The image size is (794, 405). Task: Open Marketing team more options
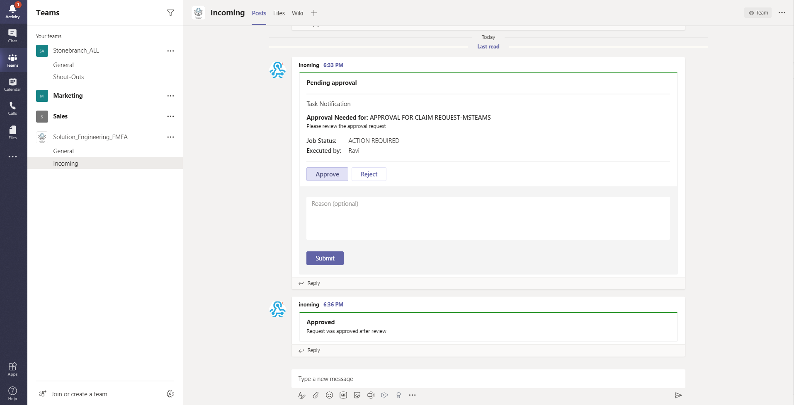(170, 96)
